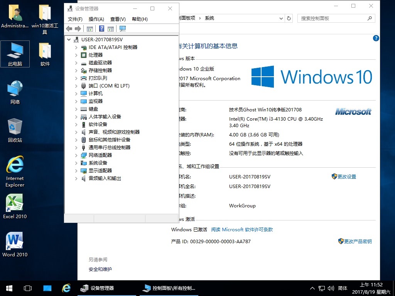
Task: Open the Word 2010 desktop icon
Action: click(x=15, y=244)
